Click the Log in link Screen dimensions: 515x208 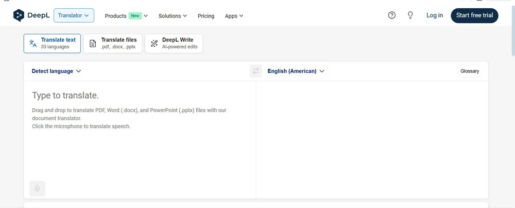pos(434,15)
